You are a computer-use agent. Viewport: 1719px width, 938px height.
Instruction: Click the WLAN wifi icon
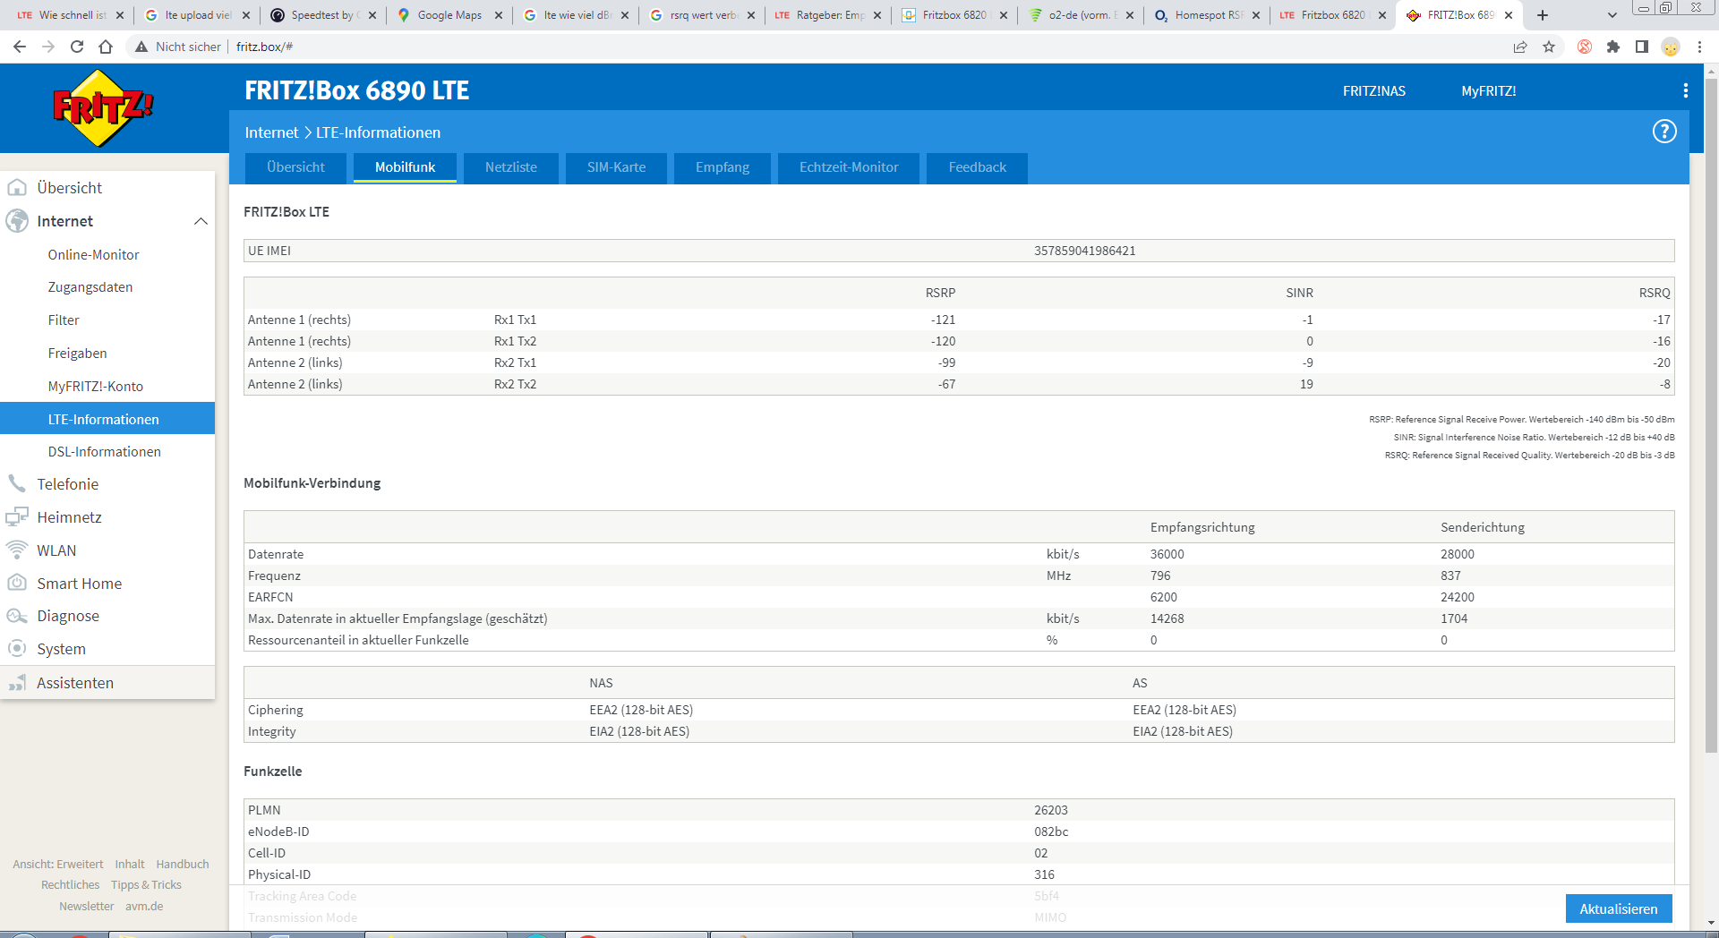(17, 550)
